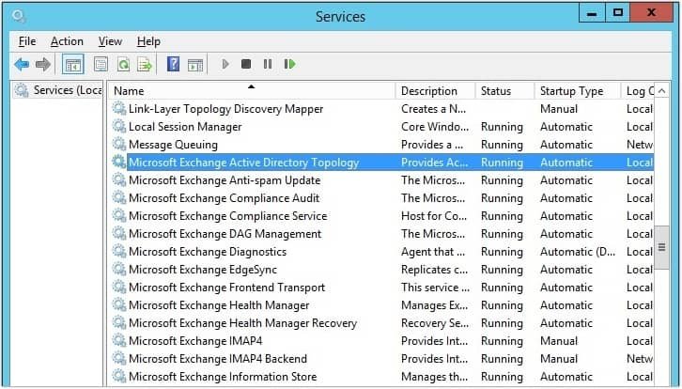Open the Properties toolbar icon
This screenshot has width=682, height=389.
coord(101,65)
